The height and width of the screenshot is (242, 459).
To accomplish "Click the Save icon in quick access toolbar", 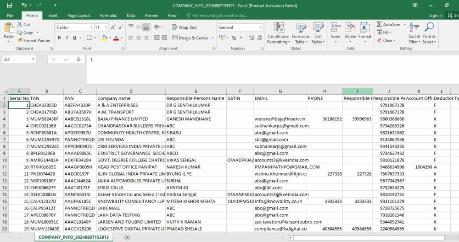I will click(9, 5).
